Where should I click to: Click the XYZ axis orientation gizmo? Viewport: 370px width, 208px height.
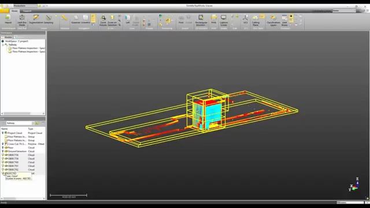click(x=354, y=185)
